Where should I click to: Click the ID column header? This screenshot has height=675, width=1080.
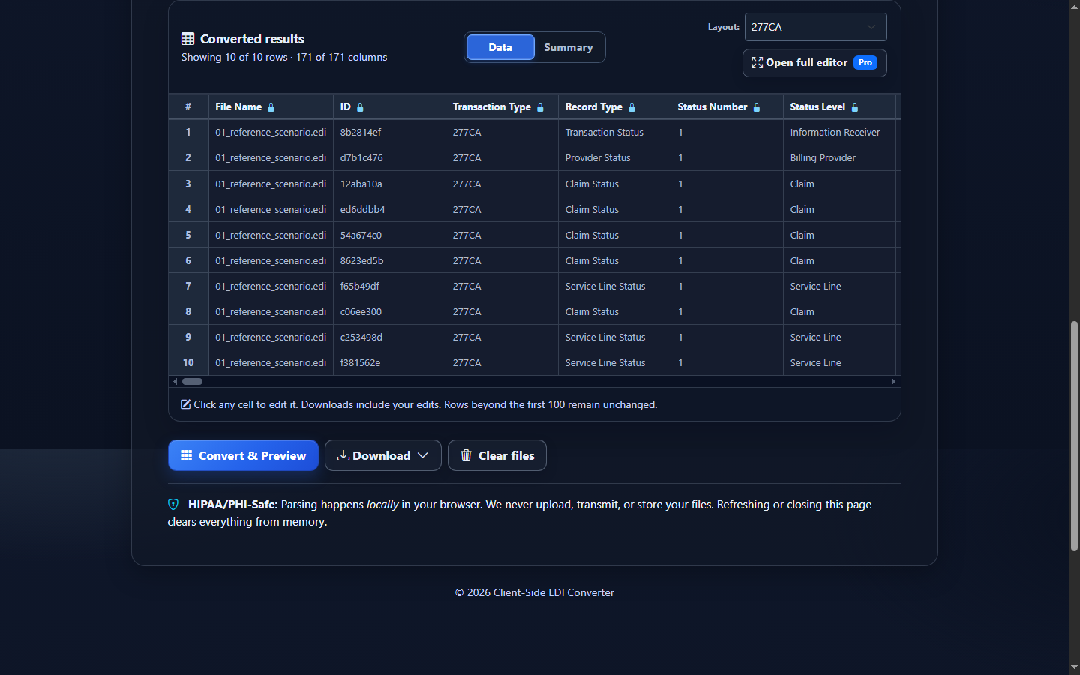[389, 106]
